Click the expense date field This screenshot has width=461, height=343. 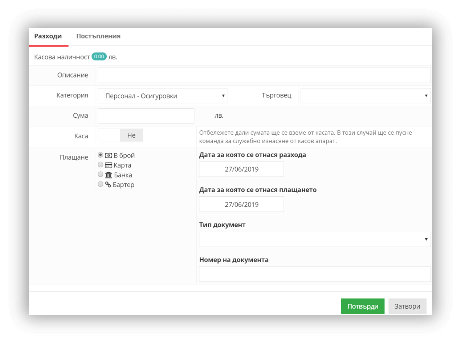[x=241, y=169]
